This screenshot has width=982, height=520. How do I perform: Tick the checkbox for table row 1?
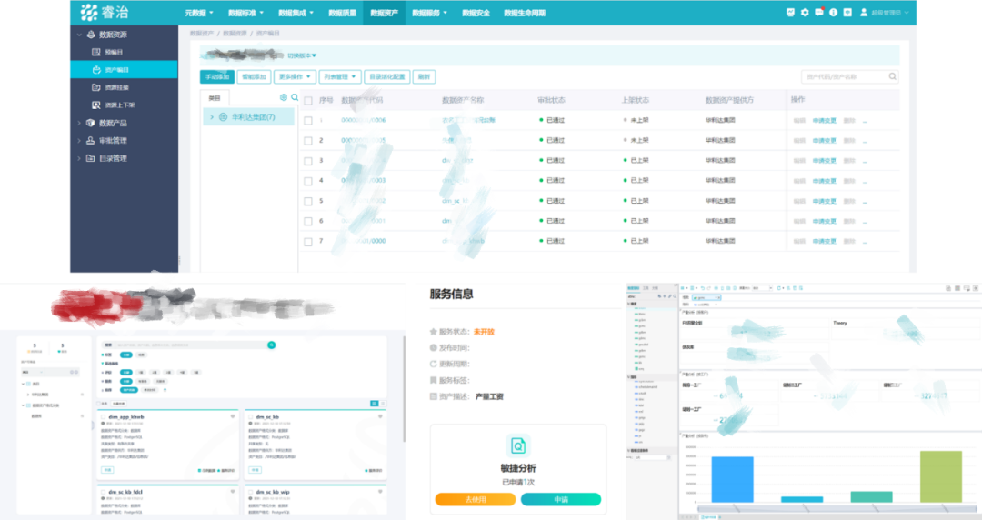pyautogui.click(x=308, y=120)
